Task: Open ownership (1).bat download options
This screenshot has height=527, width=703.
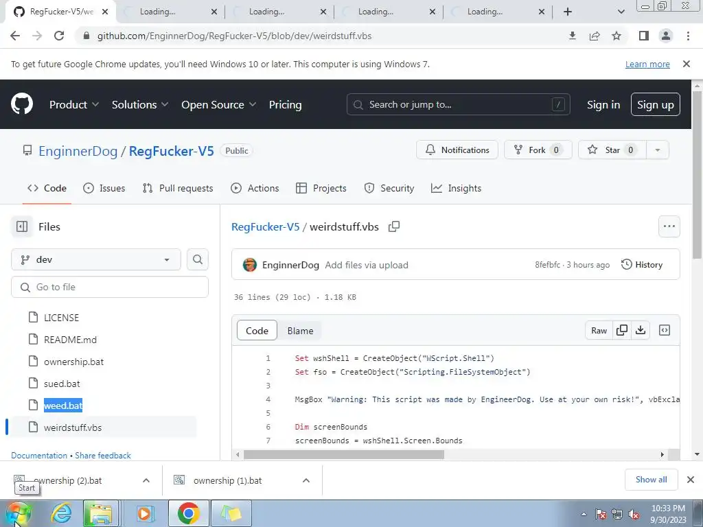Action: click(x=306, y=480)
